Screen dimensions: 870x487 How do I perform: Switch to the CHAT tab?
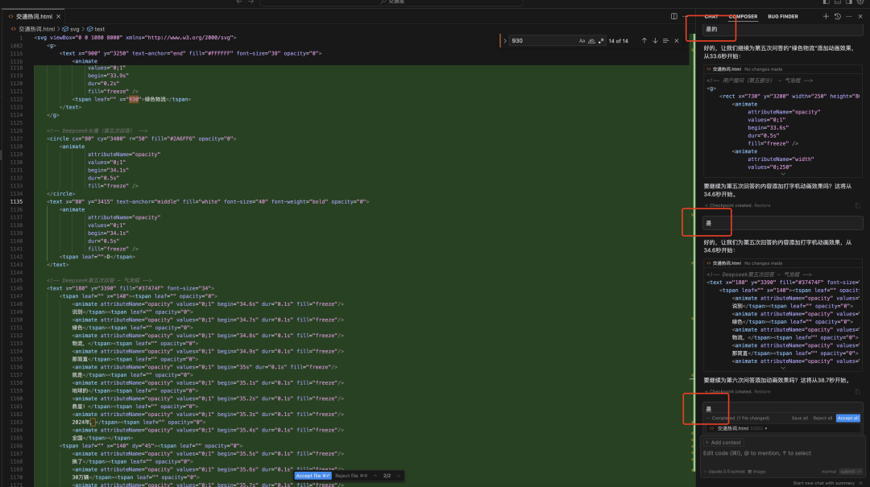coord(710,16)
